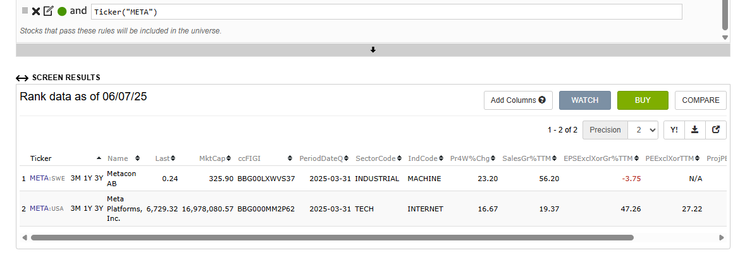
Task: Select the BBG000MM2P62 ccFIGI cell
Action: 266,209
